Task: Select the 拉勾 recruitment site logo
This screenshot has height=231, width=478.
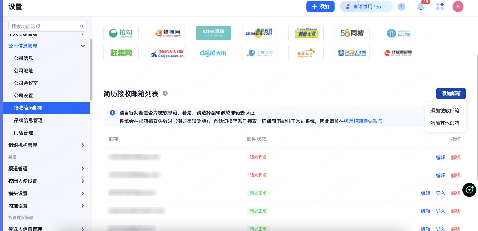Action: tap(121, 33)
